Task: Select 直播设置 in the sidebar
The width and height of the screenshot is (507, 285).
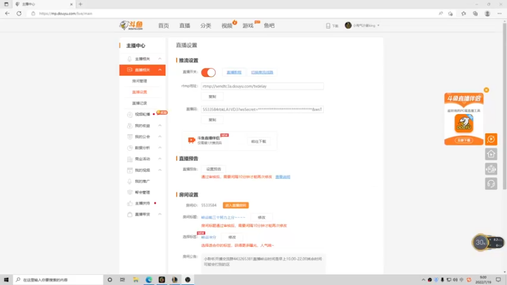Action: (x=139, y=92)
